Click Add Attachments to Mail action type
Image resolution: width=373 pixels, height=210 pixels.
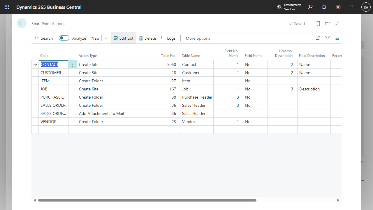coord(101,113)
